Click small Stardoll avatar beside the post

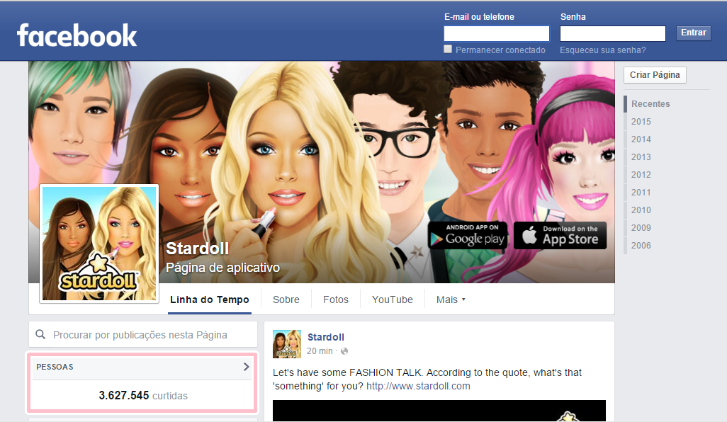(287, 343)
